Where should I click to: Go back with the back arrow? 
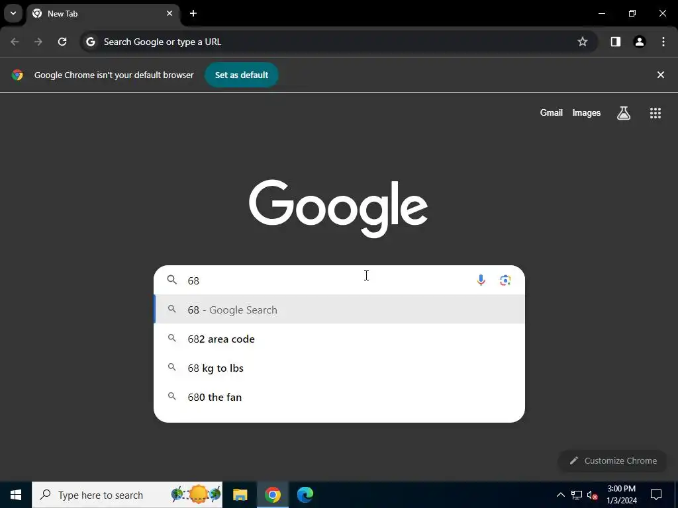point(15,42)
